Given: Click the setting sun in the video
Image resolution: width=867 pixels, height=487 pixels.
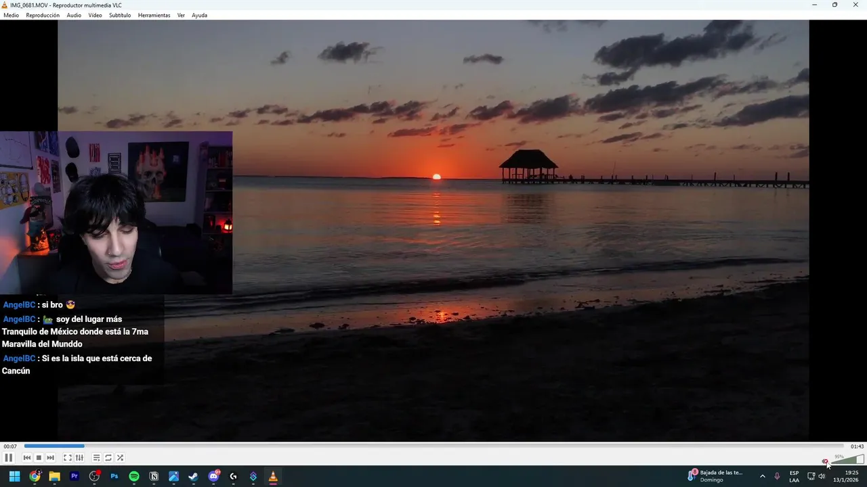Looking at the screenshot, I should [x=437, y=177].
